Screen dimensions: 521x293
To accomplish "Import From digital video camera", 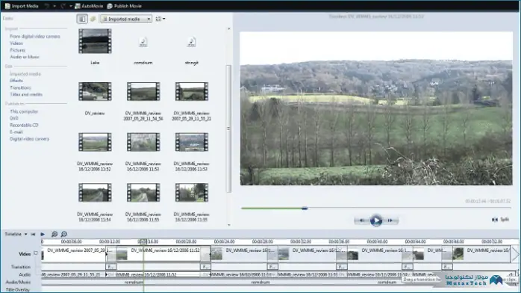I will click(35, 36).
